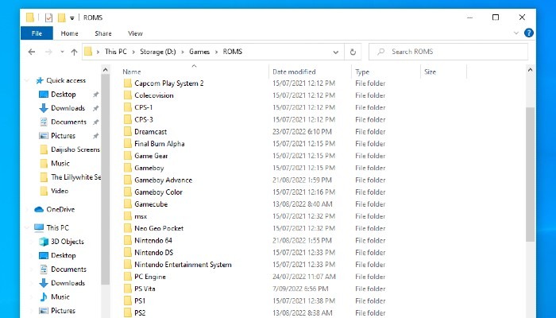556x318 pixels.
Task: Select the Dreamcast folder icon
Action: tap(128, 132)
